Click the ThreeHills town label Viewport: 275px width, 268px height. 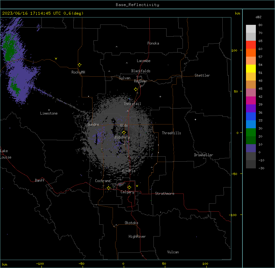(x=171, y=133)
